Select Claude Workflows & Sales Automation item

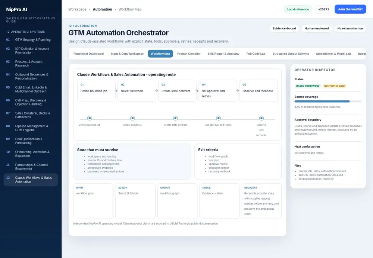tap(31, 180)
